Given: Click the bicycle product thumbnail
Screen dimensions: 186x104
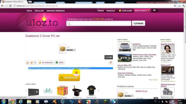Looking at the screenshot, I should [48, 91].
